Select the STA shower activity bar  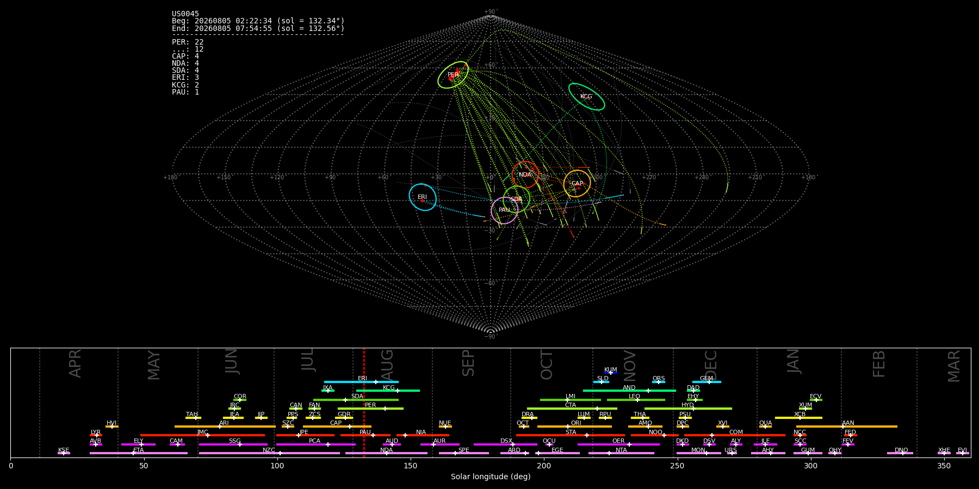[571, 435]
